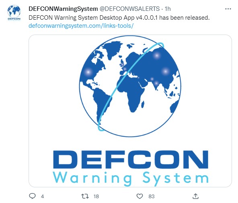Open the attached globe logo image
This screenshot has height=203, width=238.
tap(130, 111)
